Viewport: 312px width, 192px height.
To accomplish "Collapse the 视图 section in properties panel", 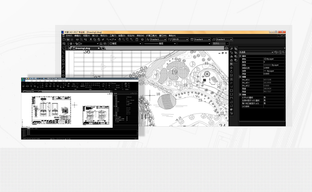I will pos(240,76).
